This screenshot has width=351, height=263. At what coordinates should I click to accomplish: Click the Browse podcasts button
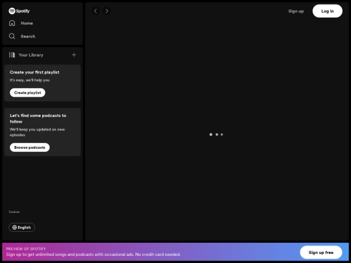(x=30, y=147)
